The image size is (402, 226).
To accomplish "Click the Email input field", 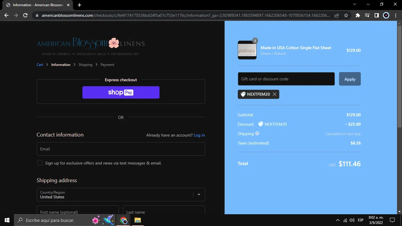I will (x=121, y=149).
